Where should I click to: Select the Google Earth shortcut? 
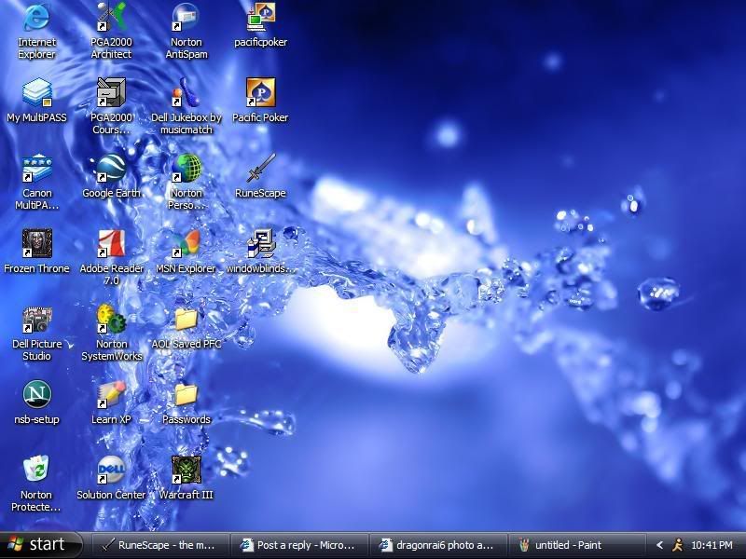coord(111,170)
